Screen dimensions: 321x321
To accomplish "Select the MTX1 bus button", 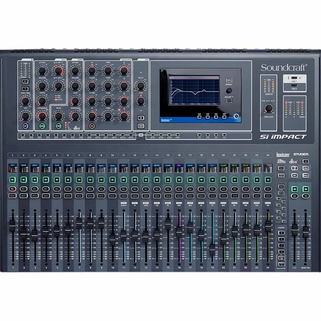I will (x=153, y=135).
